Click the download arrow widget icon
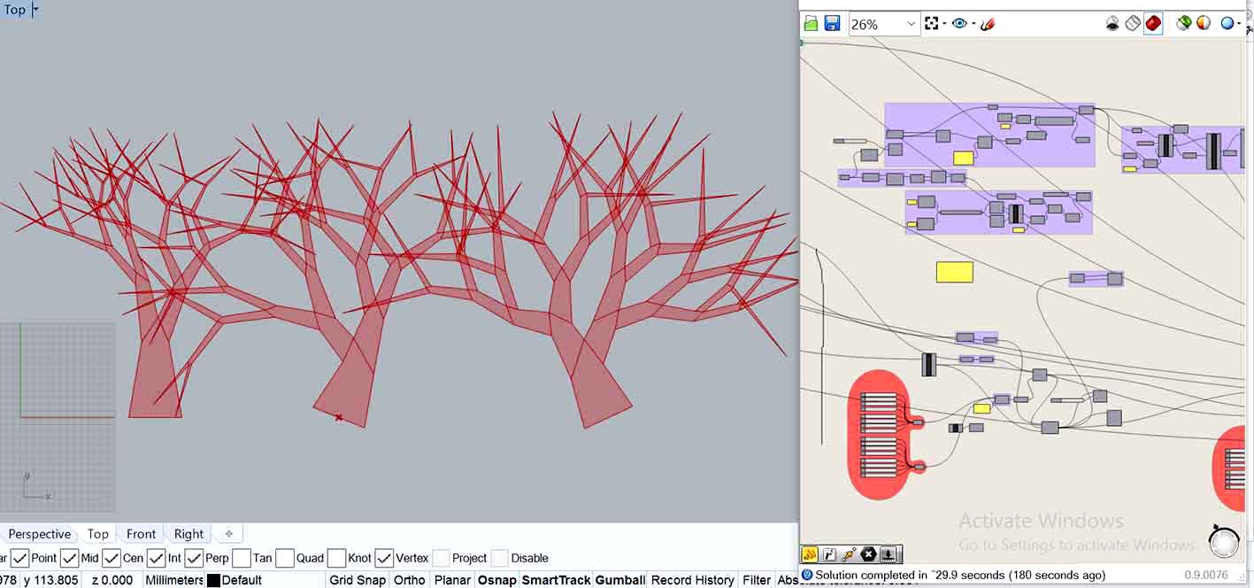Screen dimensions: 1254x588 tap(889, 554)
